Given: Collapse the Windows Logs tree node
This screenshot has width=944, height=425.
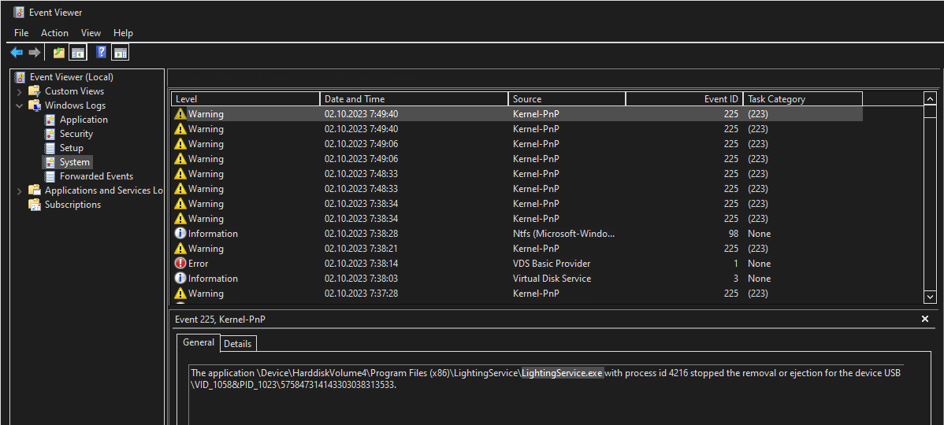Looking at the screenshot, I should pyautogui.click(x=20, y=105).
